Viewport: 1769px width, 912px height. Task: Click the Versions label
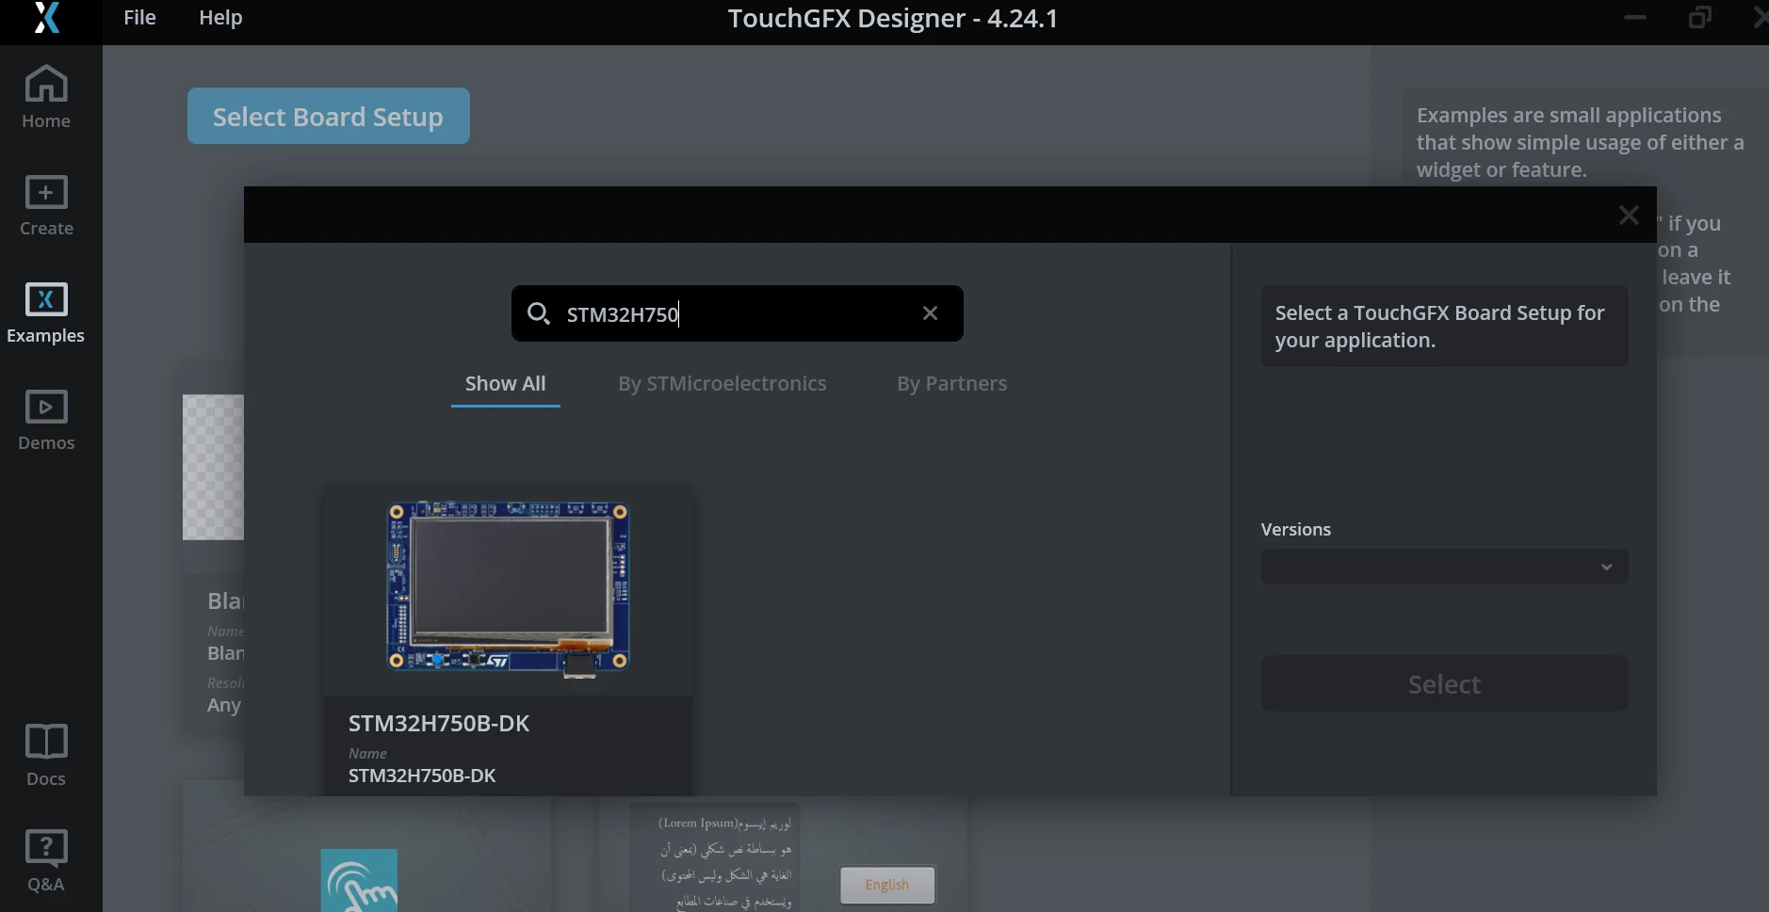click(1296, 530)
